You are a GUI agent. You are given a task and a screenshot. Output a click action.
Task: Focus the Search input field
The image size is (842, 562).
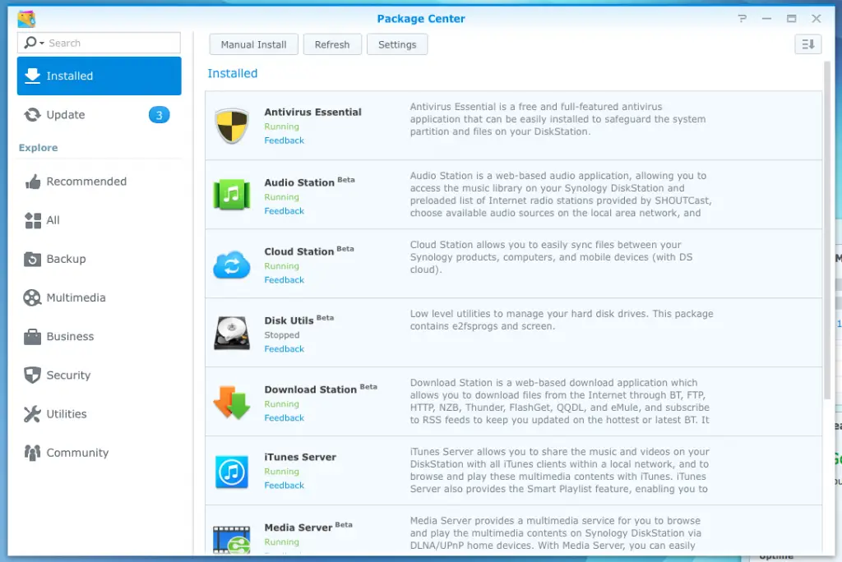pyautogui.click(x=99, y=43)
